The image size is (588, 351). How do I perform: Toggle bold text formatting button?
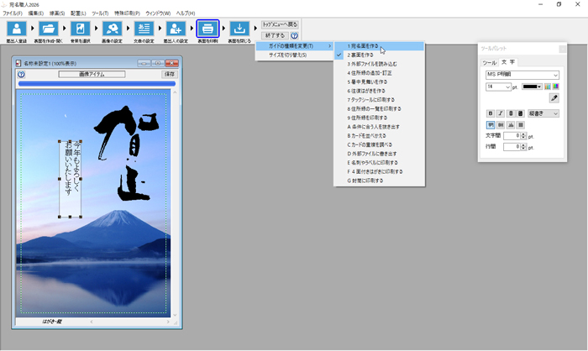[491, 113]
